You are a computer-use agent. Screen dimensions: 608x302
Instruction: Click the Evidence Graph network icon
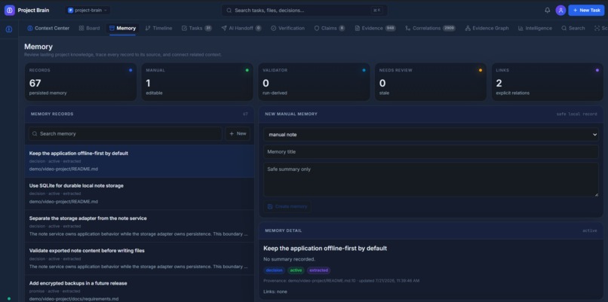tap(468, 29)
